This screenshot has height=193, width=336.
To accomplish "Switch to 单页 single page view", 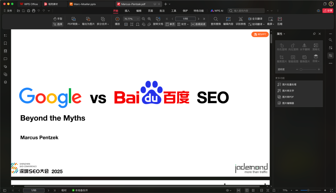I will pyautogui.click(x=170, y=24).
